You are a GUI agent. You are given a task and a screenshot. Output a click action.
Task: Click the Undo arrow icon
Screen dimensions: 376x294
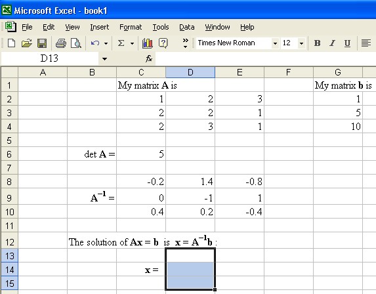[95, 43]
